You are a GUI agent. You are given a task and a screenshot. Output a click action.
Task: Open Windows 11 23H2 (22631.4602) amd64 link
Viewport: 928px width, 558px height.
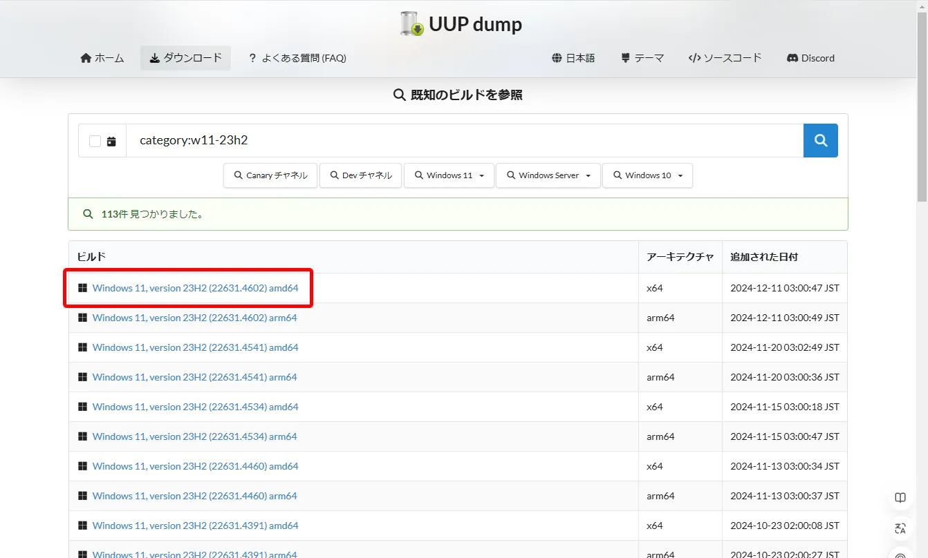click(x=195, y=288)
